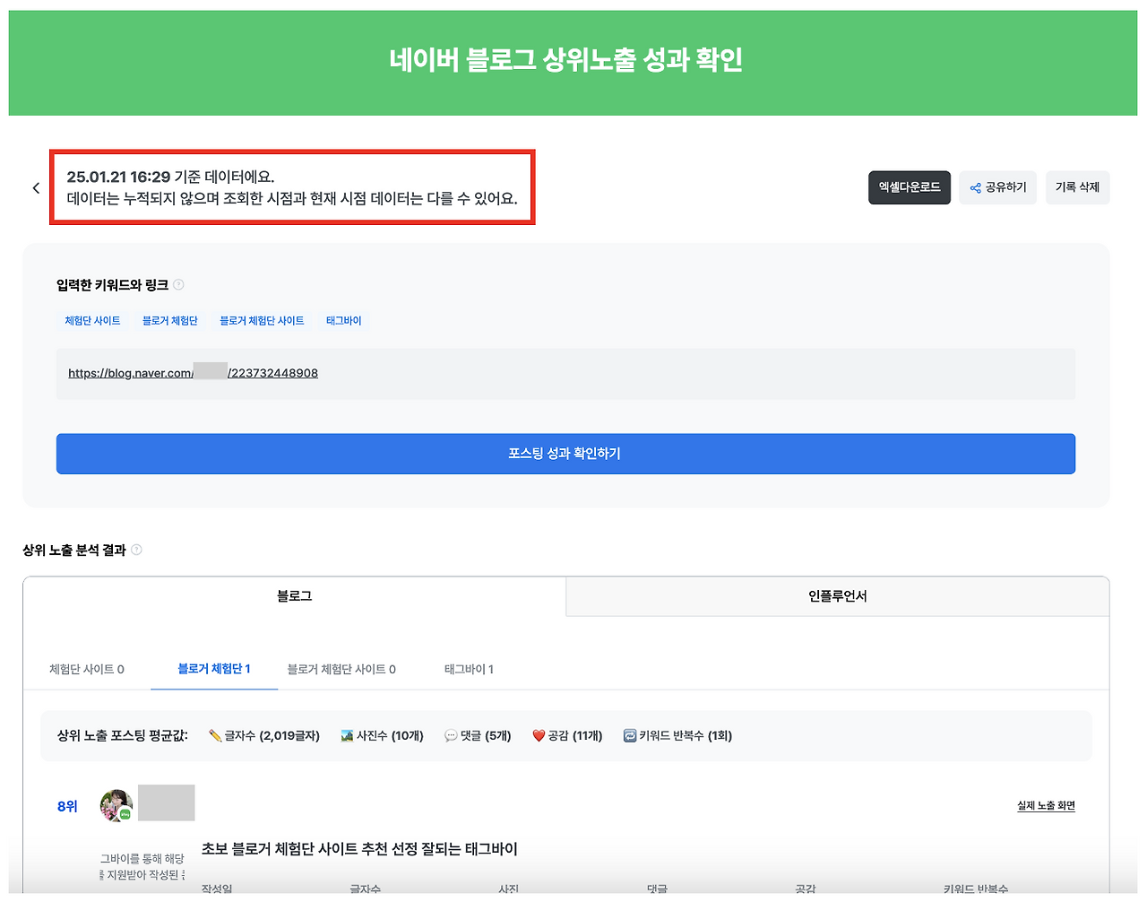The image size is (1147, 902).
Task: Click the photo icon next to 사진수
Action: tap(345, 735)
